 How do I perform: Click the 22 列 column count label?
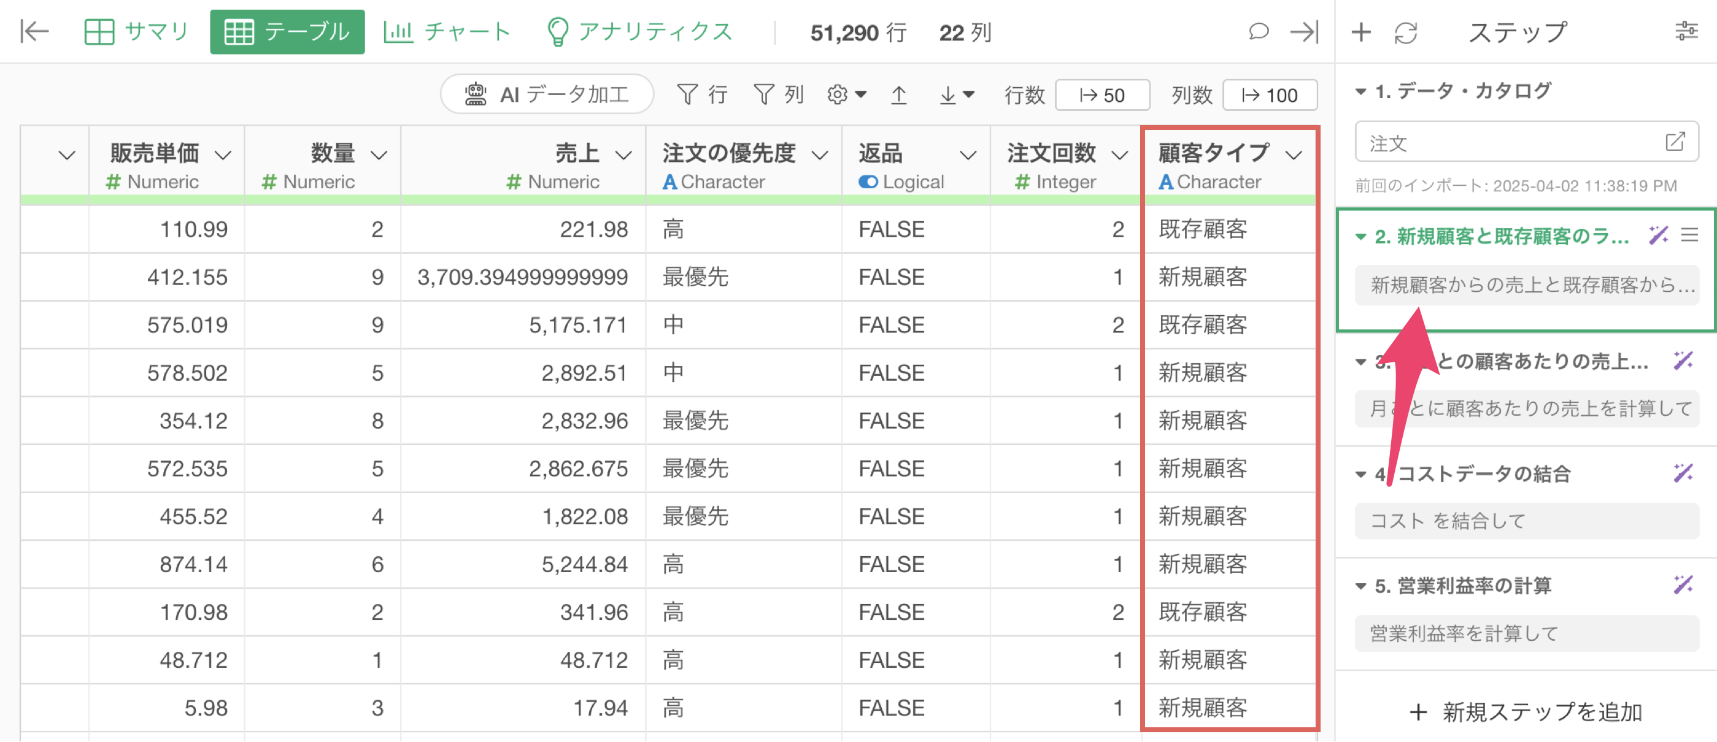coord(966,33)
